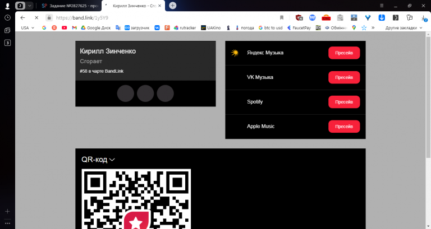Open the gray clipboard extension icon
Image resolution: width=431 pixels, height=229 pixels.
click(x=340, y=17)
